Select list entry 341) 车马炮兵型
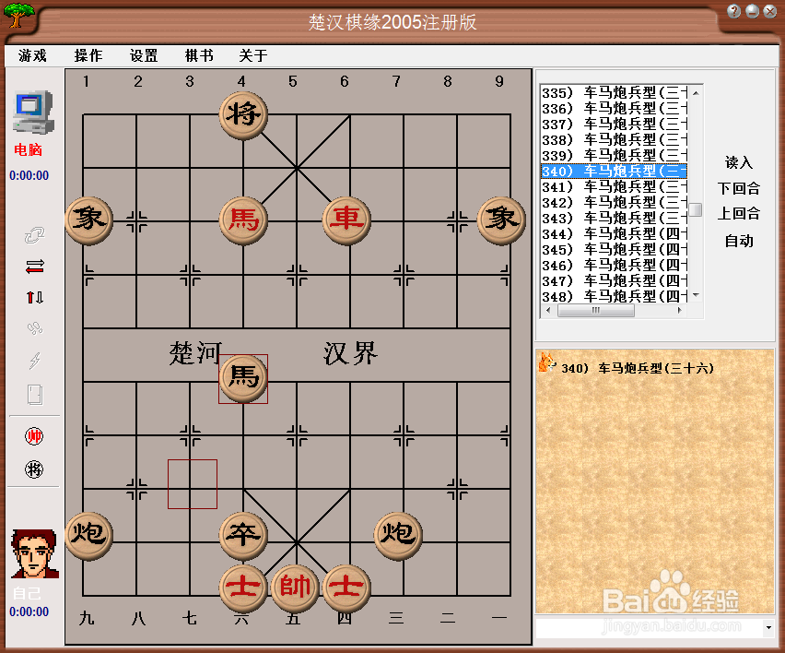Image resolution: width=785 pixels, height=653 pixels. click(614, 187)
